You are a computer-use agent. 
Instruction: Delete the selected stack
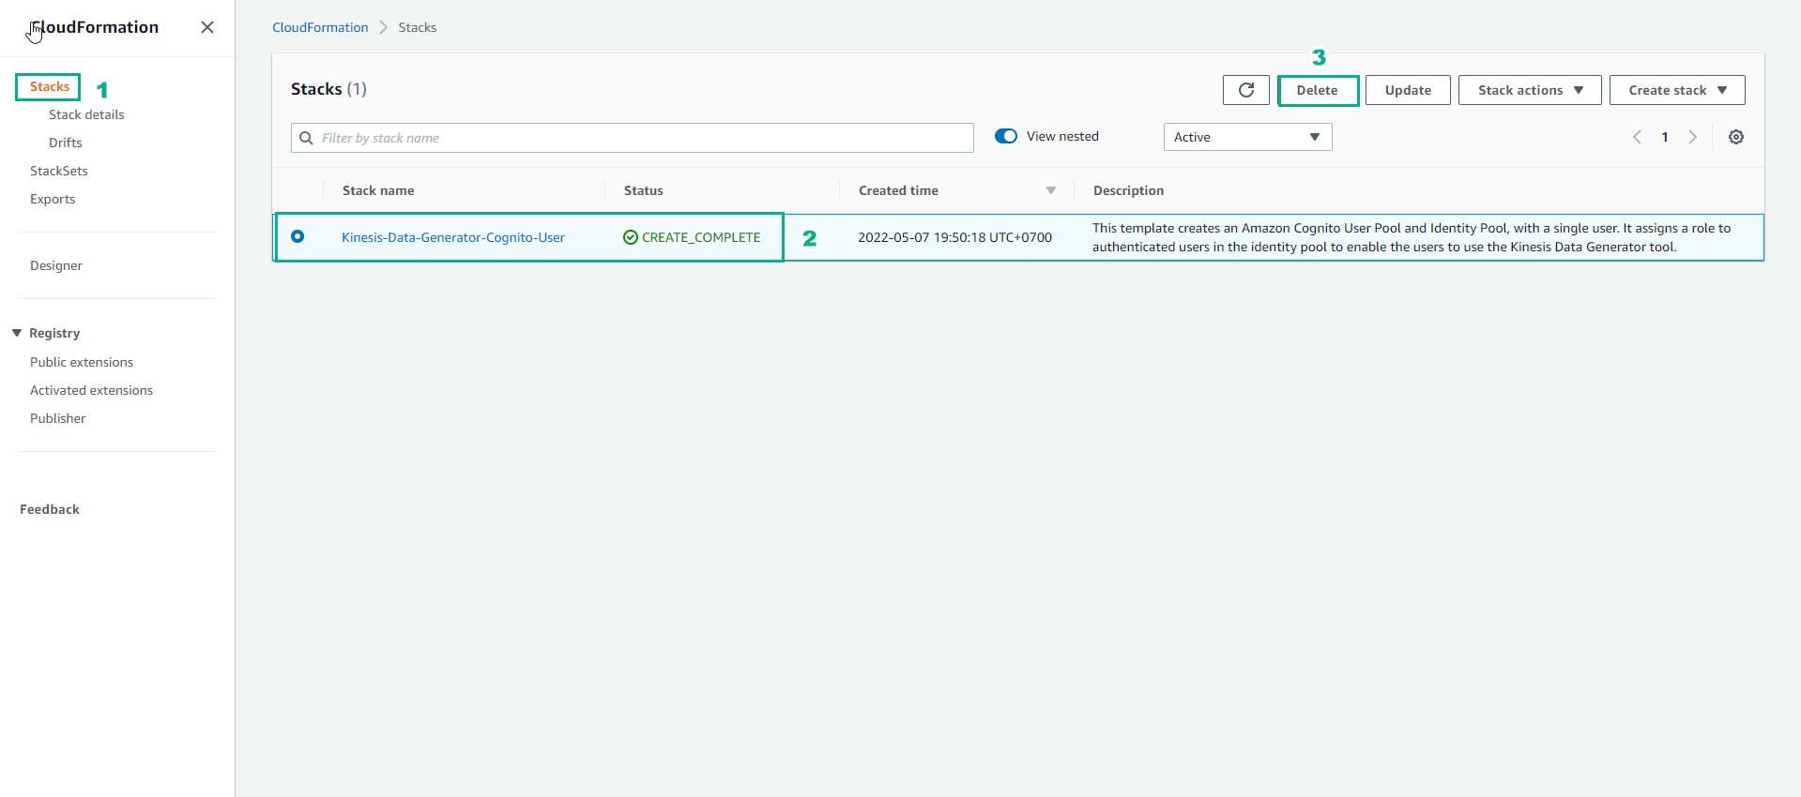point(1318,90)
